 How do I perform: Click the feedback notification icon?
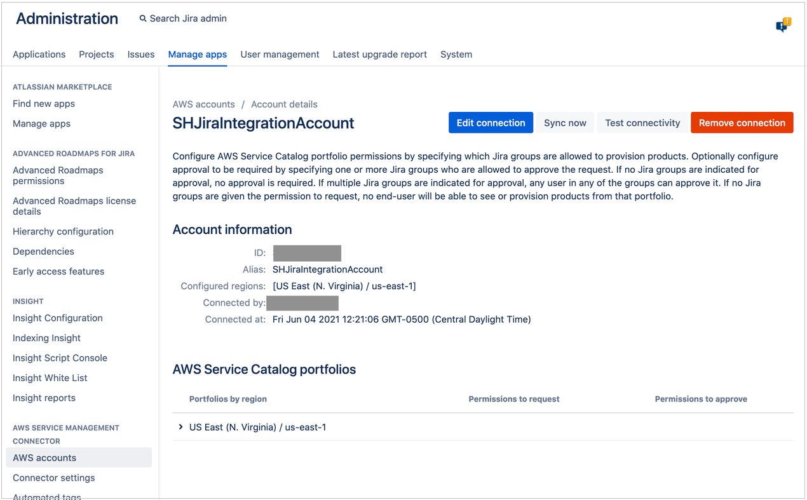click(x=782, y=25)
